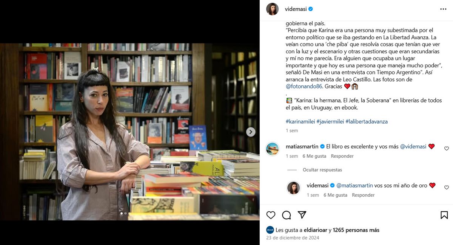453x245 pixels.
Task: Open videmasi profile avatar in header
Action: (272, 9)
